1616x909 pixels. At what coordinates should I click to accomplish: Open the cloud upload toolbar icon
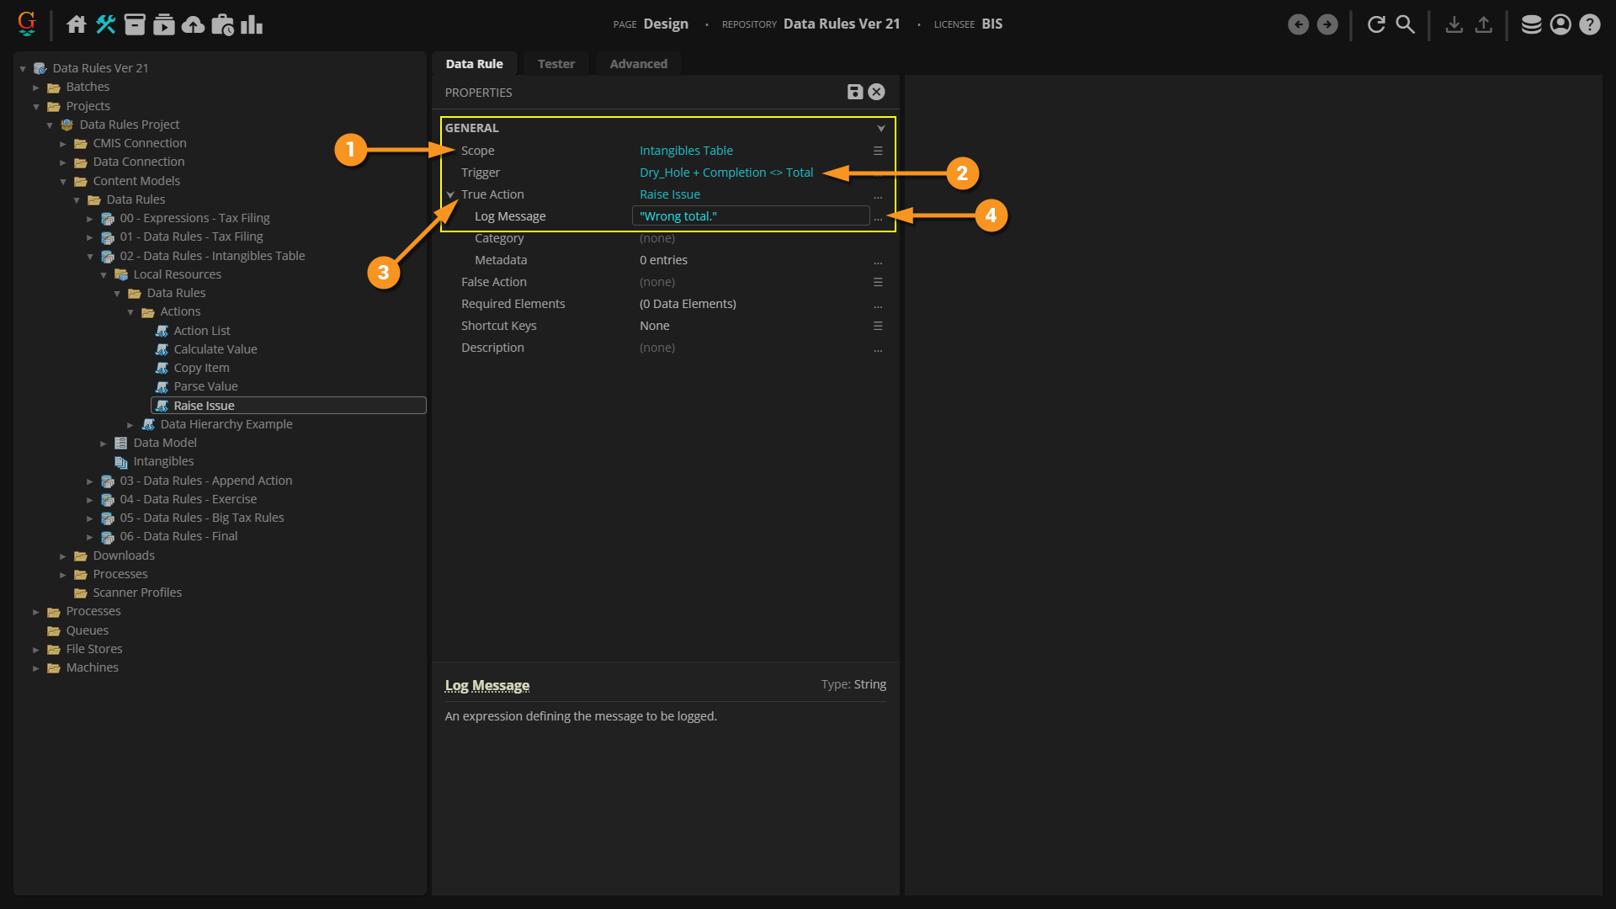pos(193,24)
